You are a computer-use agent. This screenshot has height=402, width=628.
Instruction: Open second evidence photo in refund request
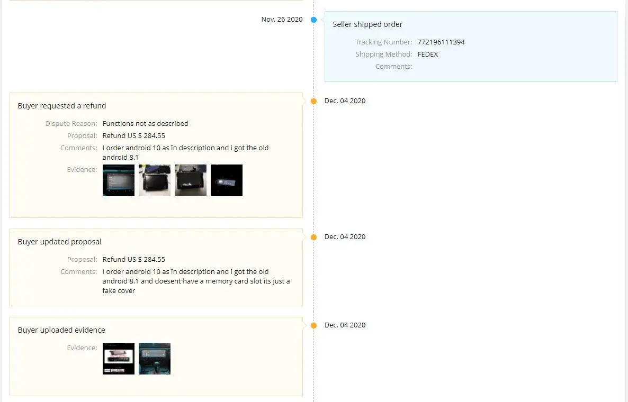click(x=155, y=180)
